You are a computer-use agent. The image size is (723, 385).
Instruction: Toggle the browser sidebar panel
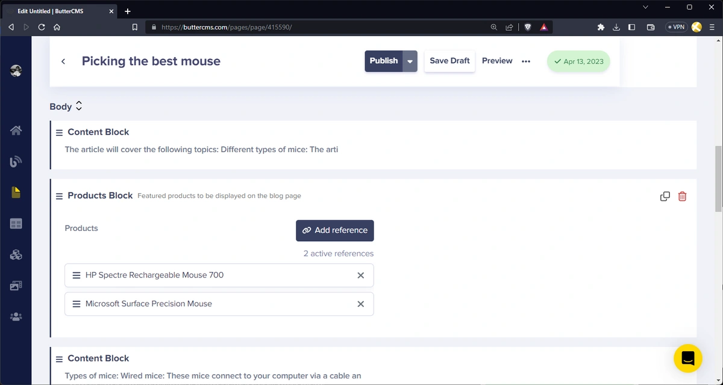tap(631, 27)
